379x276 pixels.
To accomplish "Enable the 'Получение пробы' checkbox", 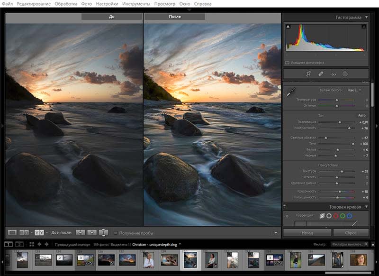I will pyautogui.click(x=116, y=232).
